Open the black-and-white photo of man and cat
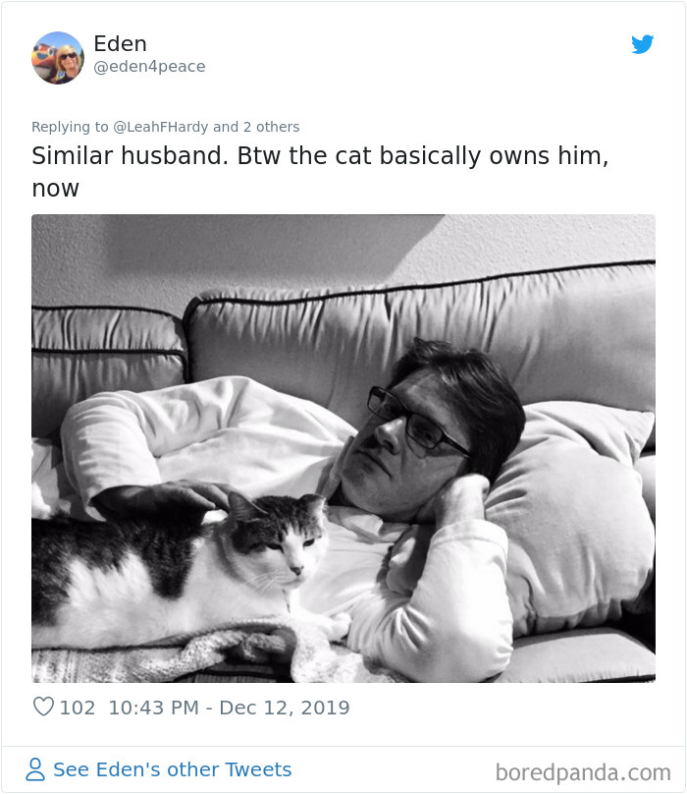The image size is (687, 794). tap(343, 447)
